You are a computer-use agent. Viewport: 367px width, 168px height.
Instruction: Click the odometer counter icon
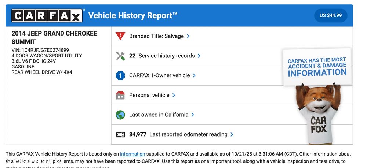click(120, 135)
